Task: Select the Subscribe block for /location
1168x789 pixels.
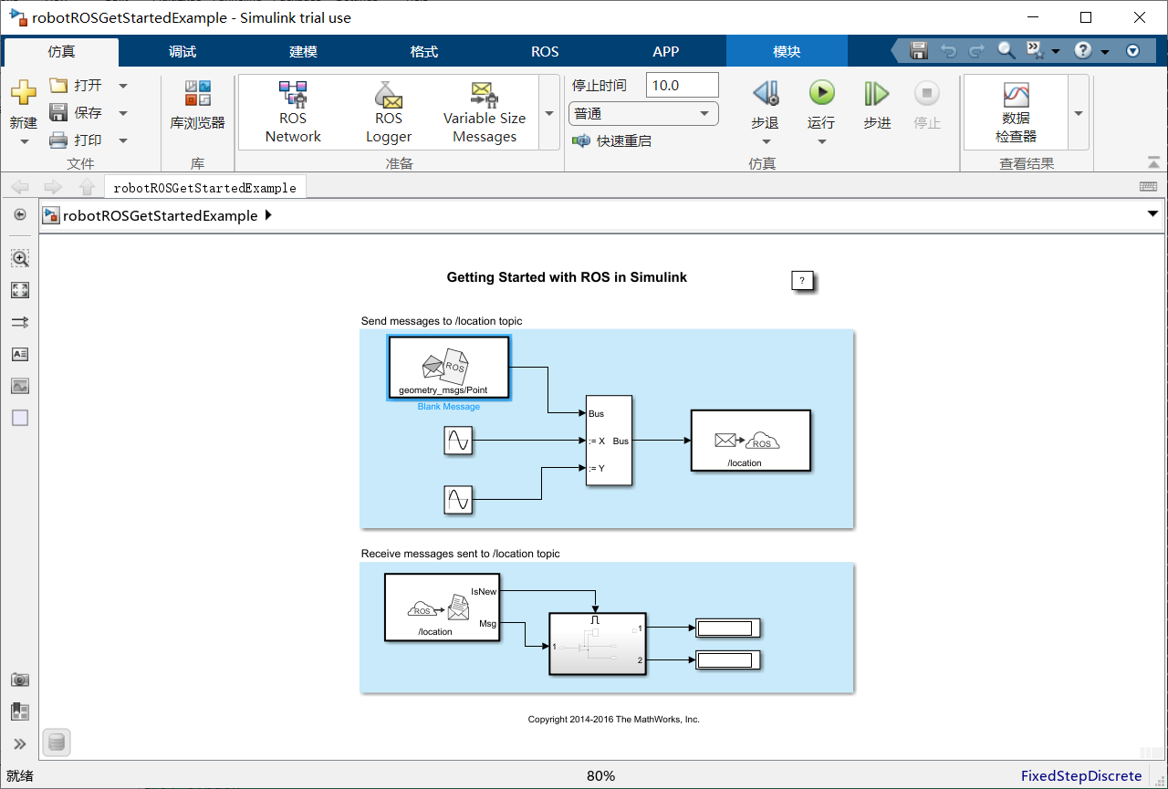Action: click(x=442, y=607)
